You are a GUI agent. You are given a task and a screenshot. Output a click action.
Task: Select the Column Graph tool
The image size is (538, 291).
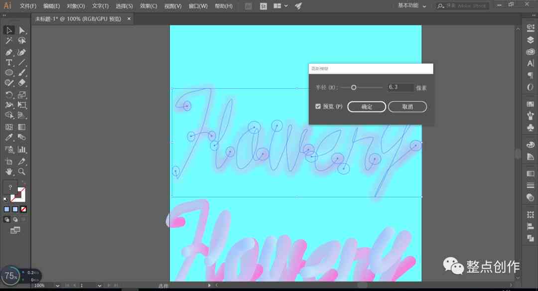coord(22,149)
